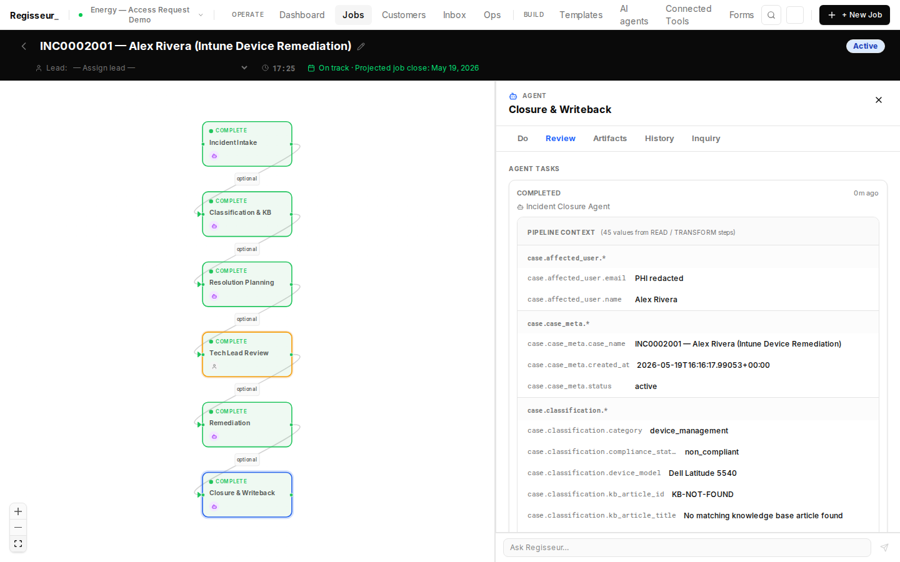Select the Resolution Planning workflow node
This screenshot has width=900, height=562.
pos(247,284)
